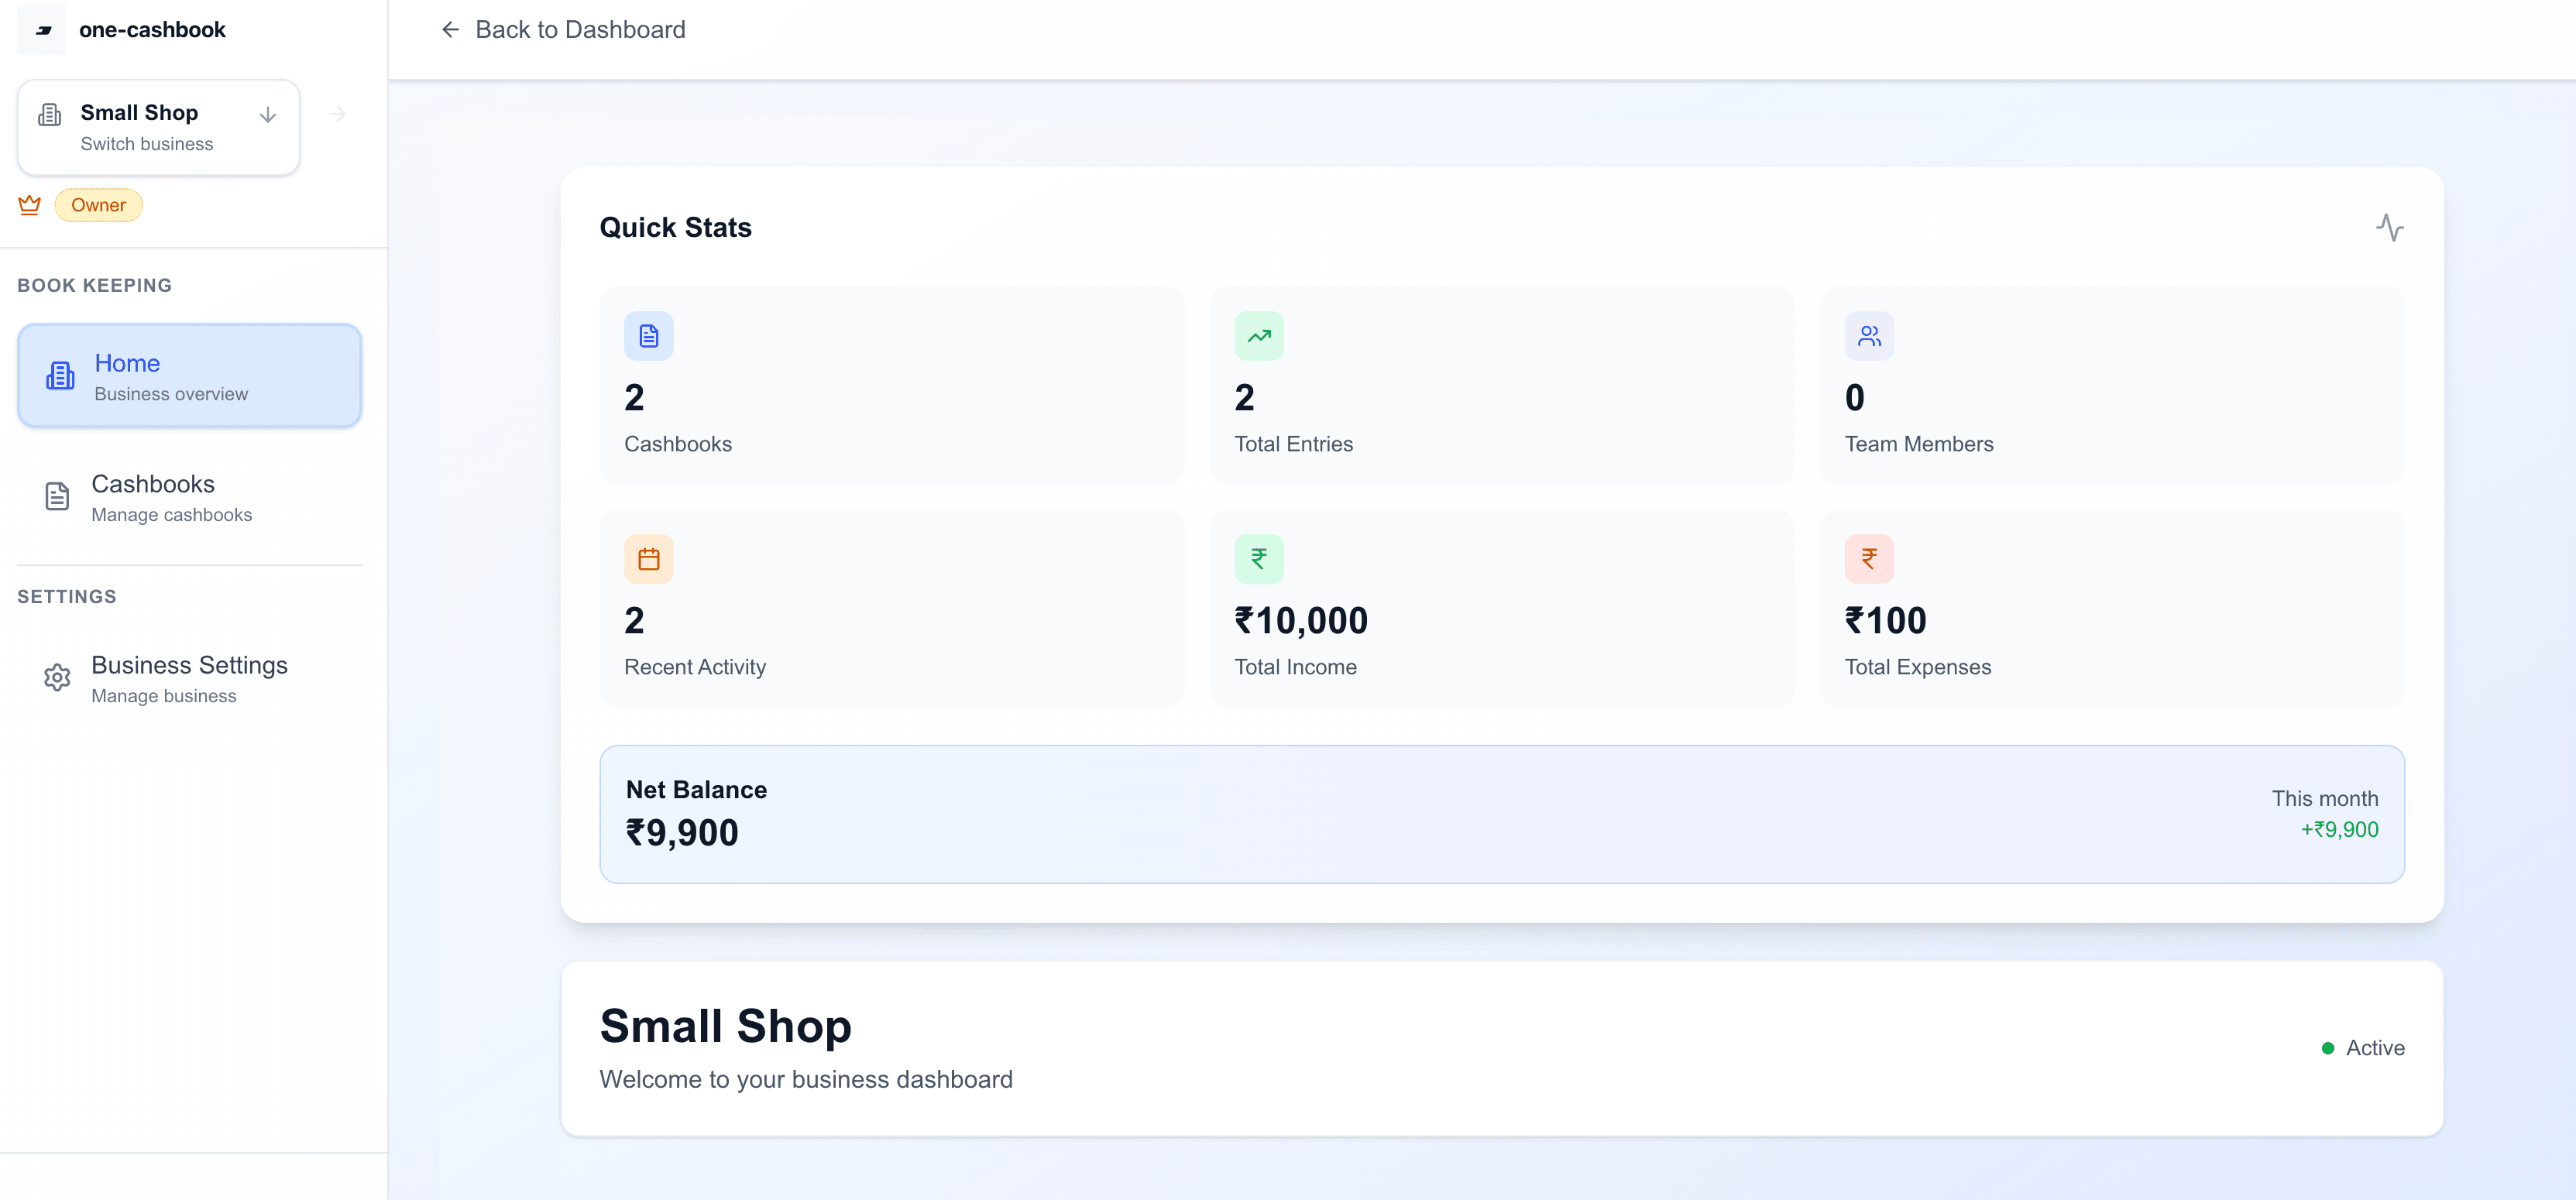Image resolution: width=2576 pixels, height=1200 pixels.
Task: Click the Total Expenses label
Action: pos(1917,667)
